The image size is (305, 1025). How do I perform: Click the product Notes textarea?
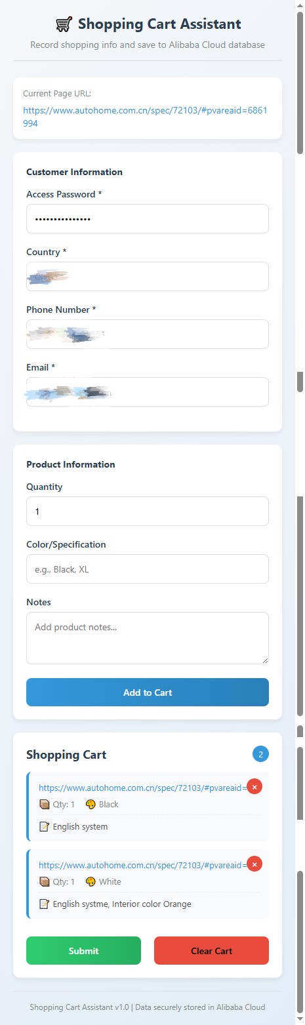coord(148,638)
